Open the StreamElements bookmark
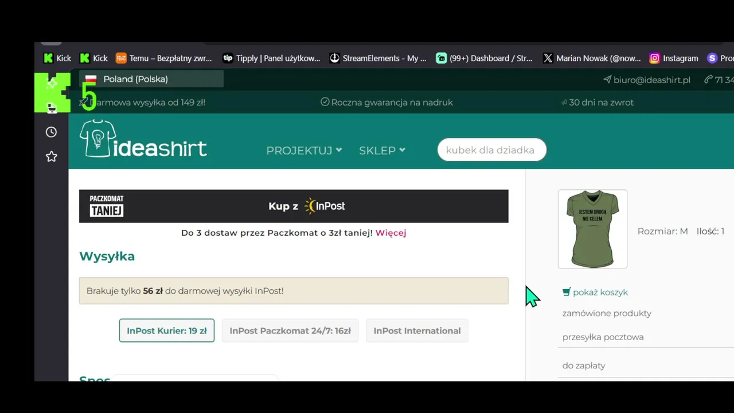The image size is (734, 413). point(378,58)
